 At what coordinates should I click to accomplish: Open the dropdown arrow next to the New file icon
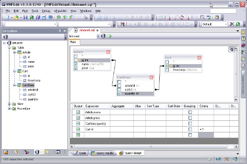[x=12, y=18]
